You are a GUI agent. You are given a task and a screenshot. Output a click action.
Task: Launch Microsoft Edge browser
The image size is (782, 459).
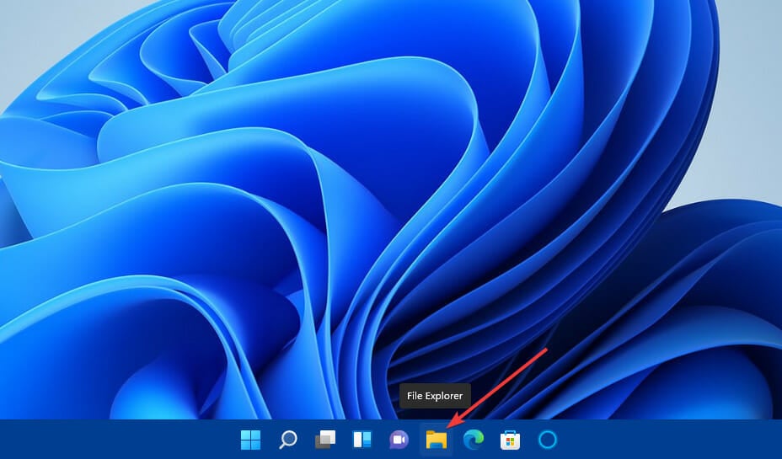pos(474,440)
